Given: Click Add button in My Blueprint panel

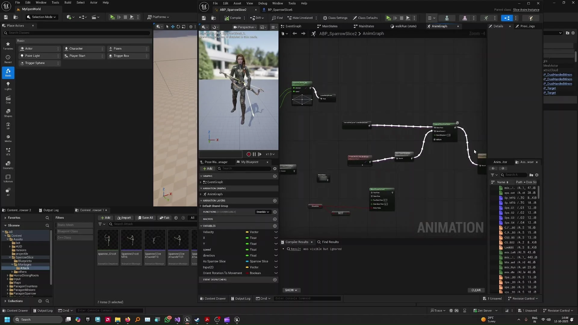Looking at the screenshot, I should coord(208,169).
